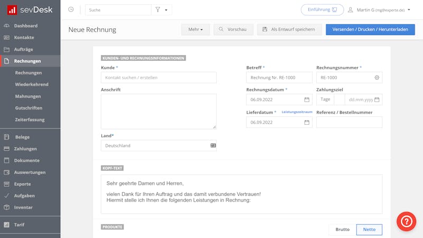This screenshot has width=423, height=238.
Task: Click the Auswertungen sidebar icon
Action: (7, 172)
